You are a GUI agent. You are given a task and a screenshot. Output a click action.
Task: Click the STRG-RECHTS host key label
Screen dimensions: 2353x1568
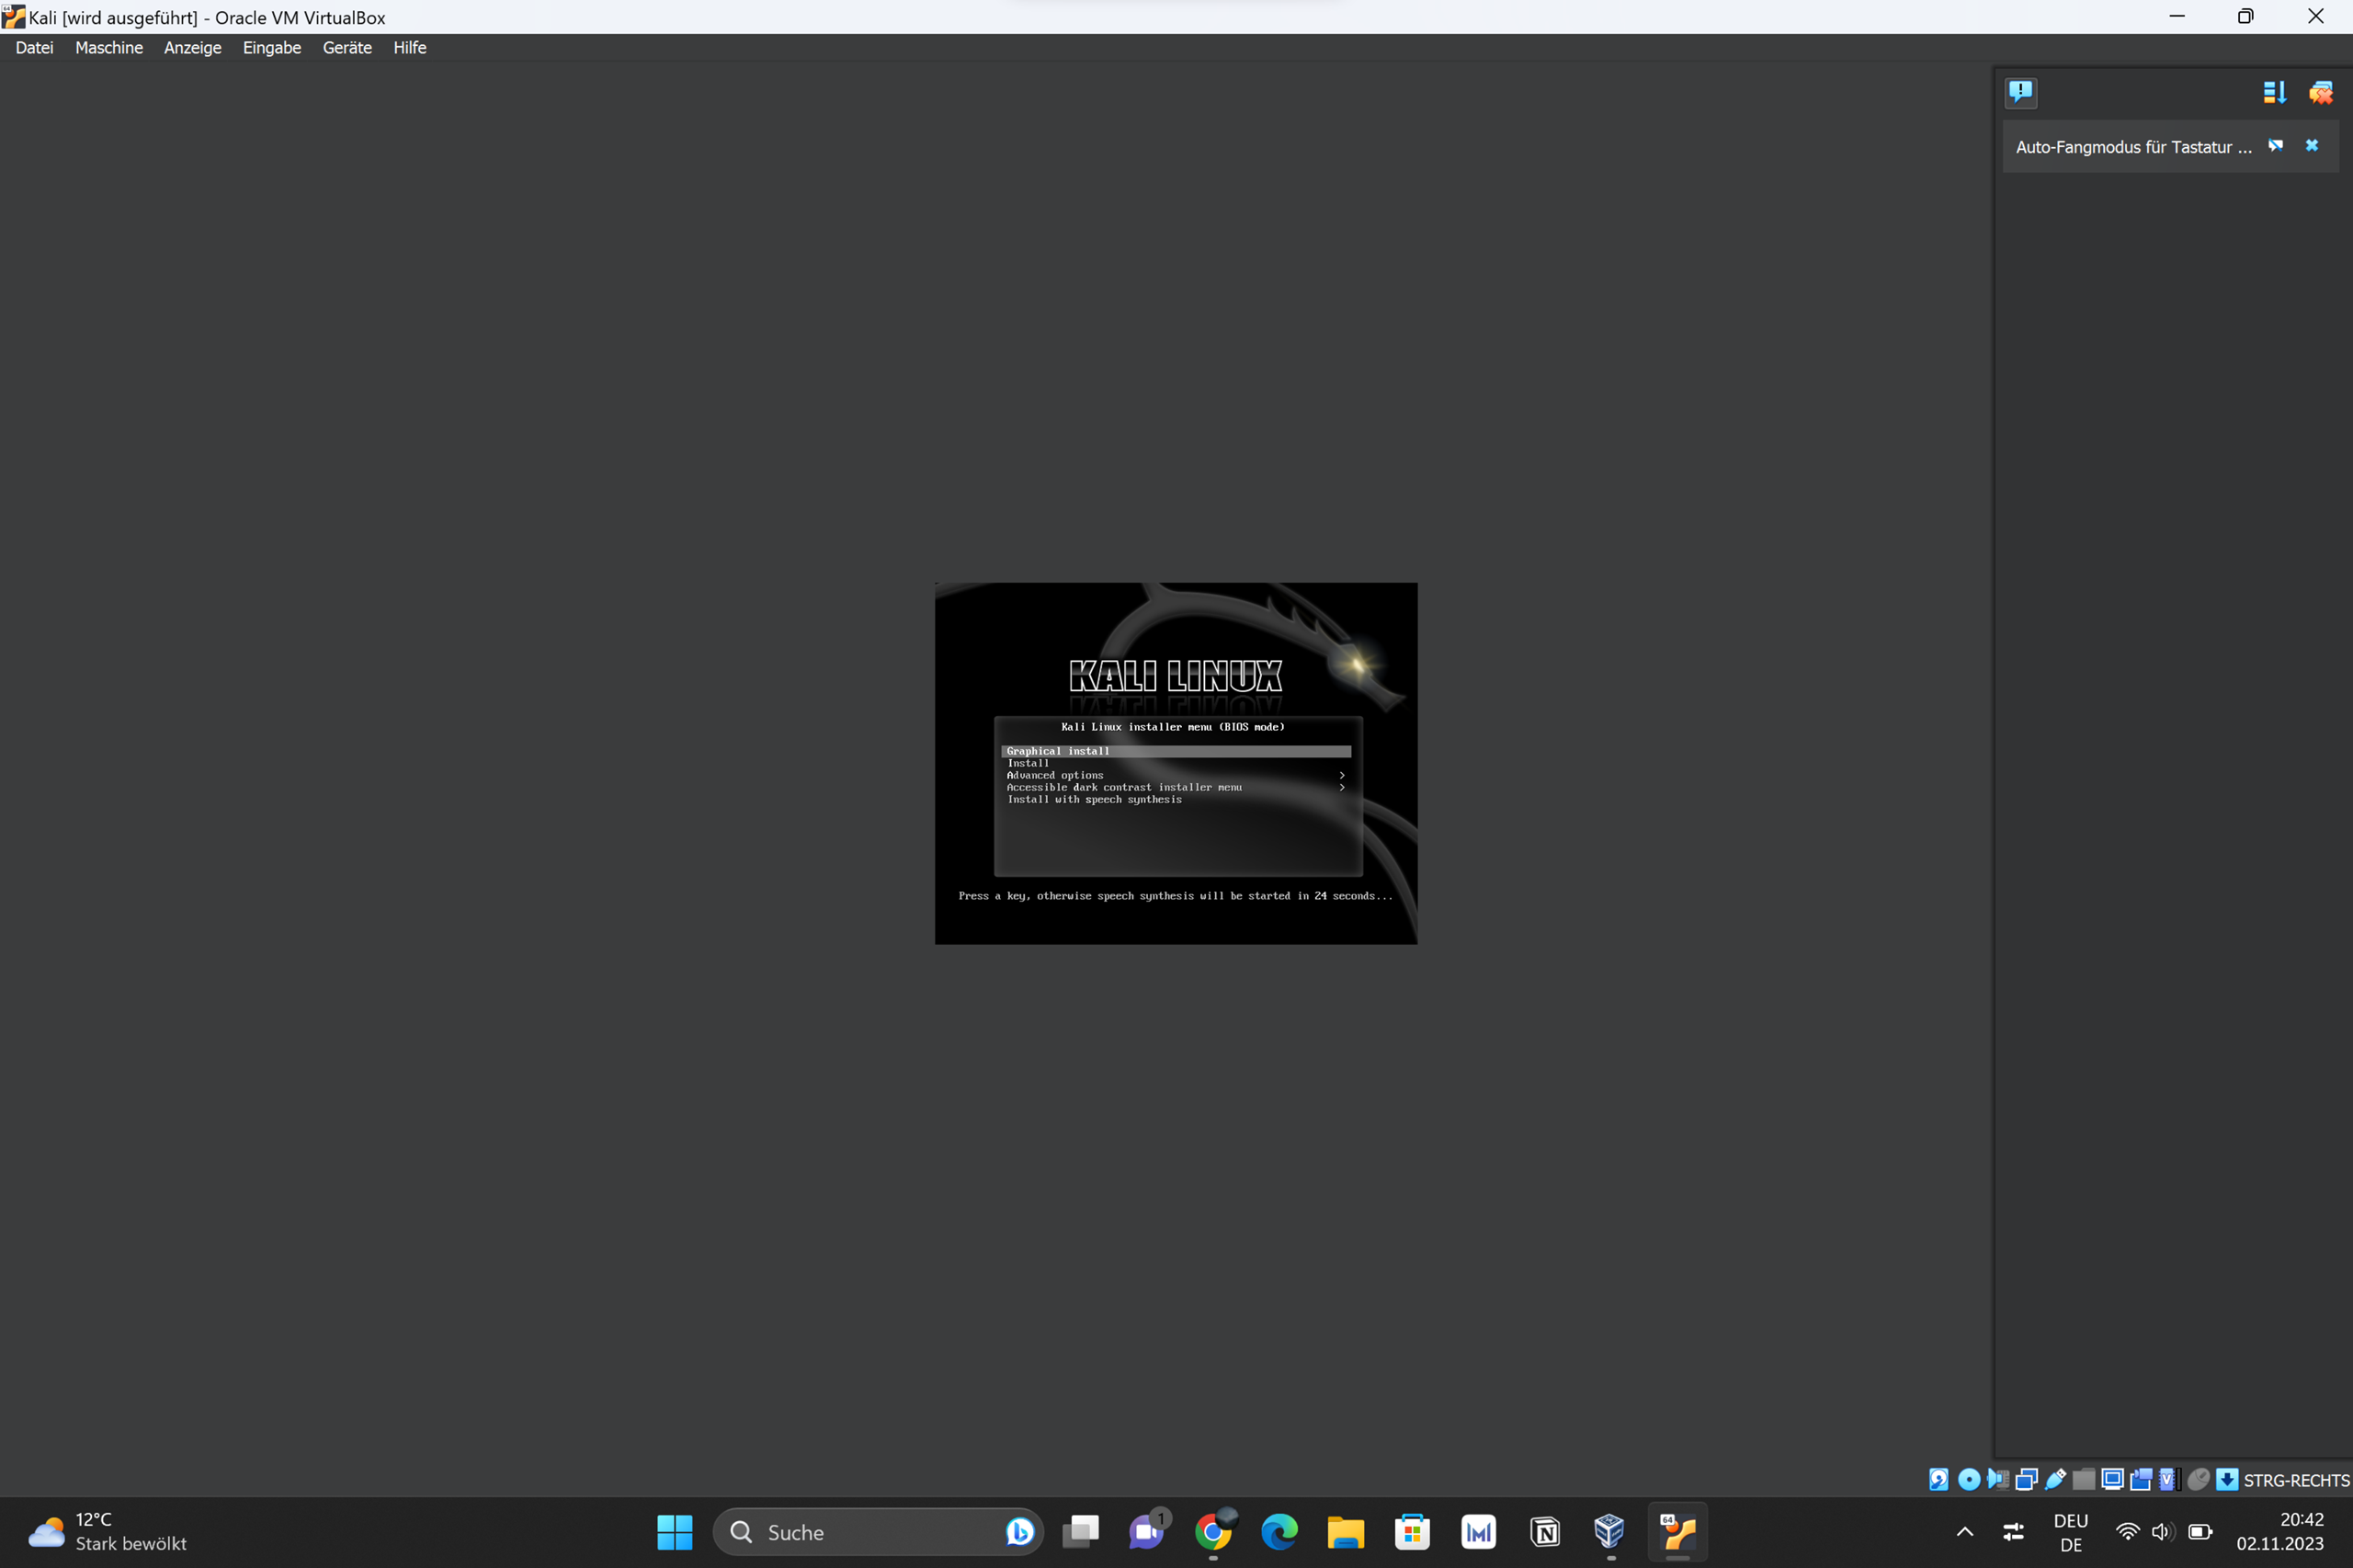click(x=2296, y=1481)
